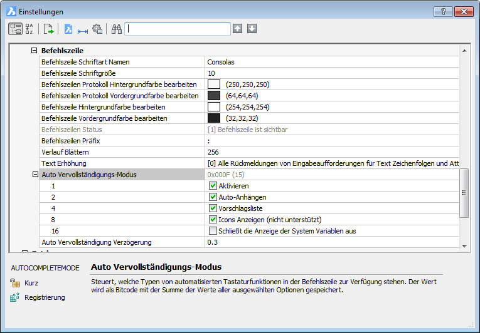Click the binoculars search icon
The height and width of the screenshot is (333, 480).
click(116, 29)
